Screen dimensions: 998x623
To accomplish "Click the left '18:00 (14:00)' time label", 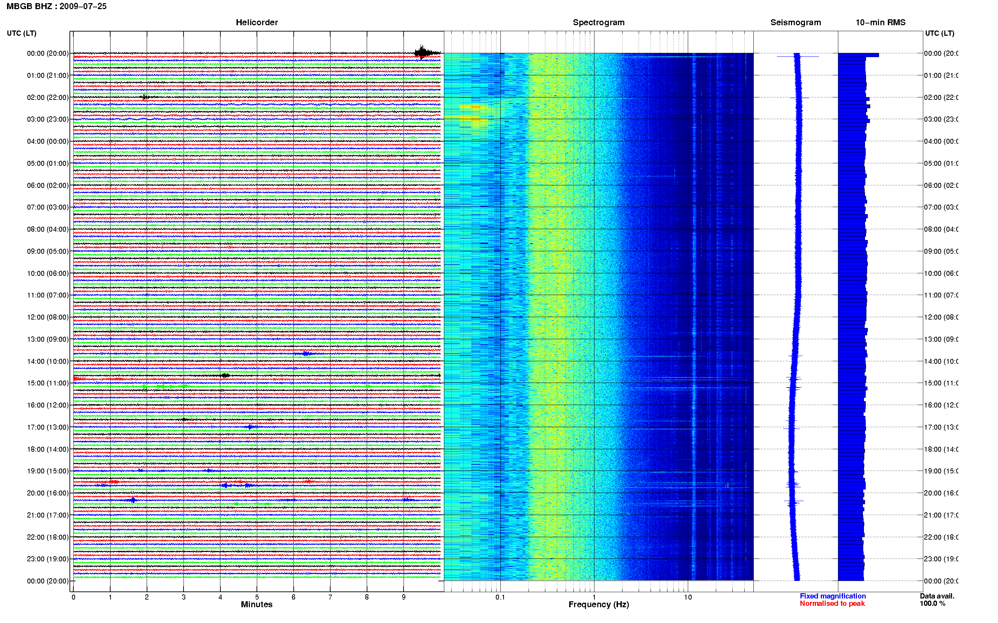I will tap(48, 449).
